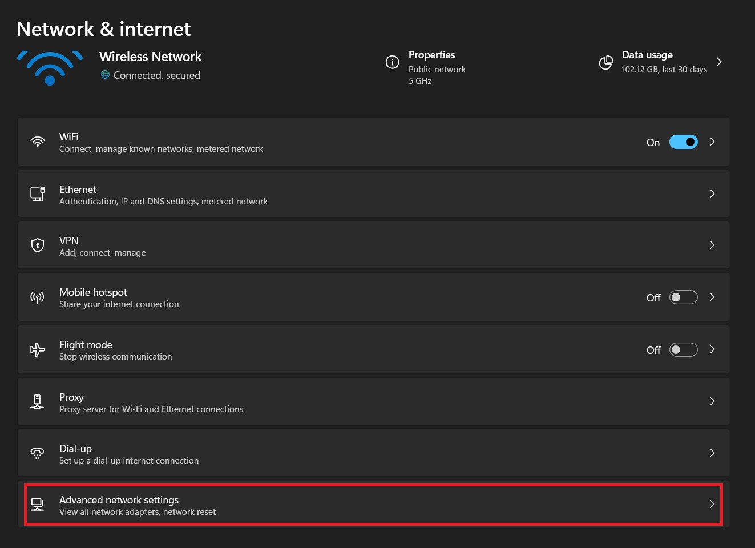
Task: Select the Ethernet settings entry
Action: [374, 194]
